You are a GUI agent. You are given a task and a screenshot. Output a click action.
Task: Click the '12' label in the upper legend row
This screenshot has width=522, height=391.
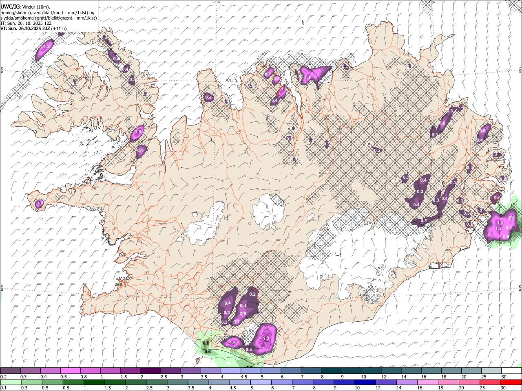[x=384, y=377]
